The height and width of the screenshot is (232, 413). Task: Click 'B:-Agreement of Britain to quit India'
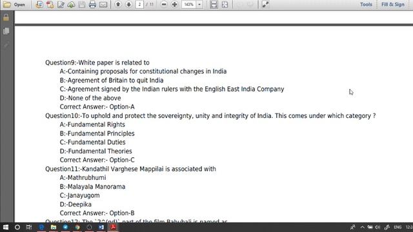click(112, 80)
